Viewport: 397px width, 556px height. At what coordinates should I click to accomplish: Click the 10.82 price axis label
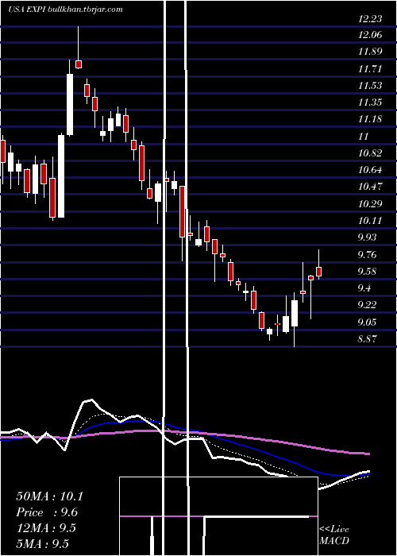[x=370, y=153]
